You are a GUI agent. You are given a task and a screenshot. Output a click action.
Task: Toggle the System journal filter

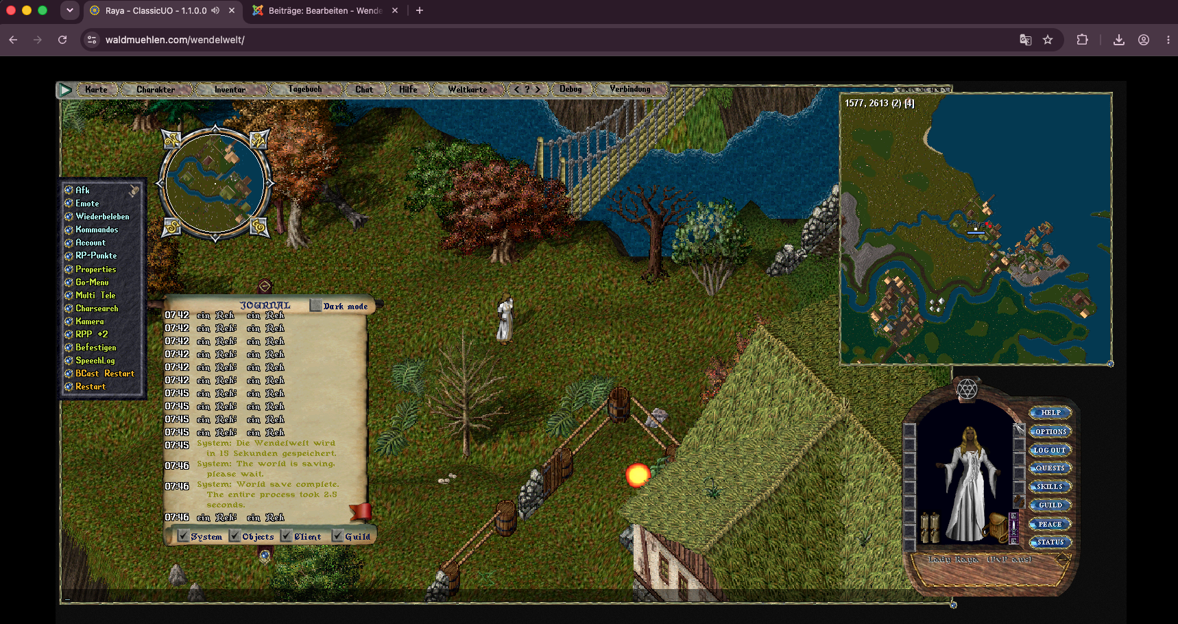(183, 536)
